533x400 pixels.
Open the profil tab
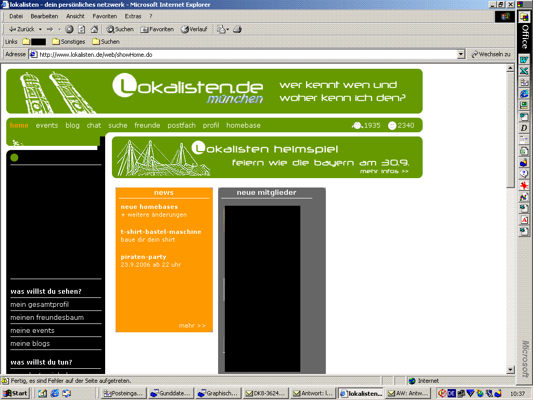point(211,125)
